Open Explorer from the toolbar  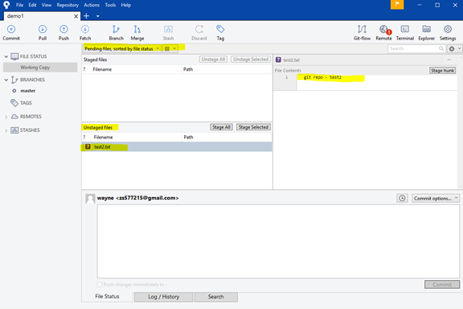click(x=426, y=32)
